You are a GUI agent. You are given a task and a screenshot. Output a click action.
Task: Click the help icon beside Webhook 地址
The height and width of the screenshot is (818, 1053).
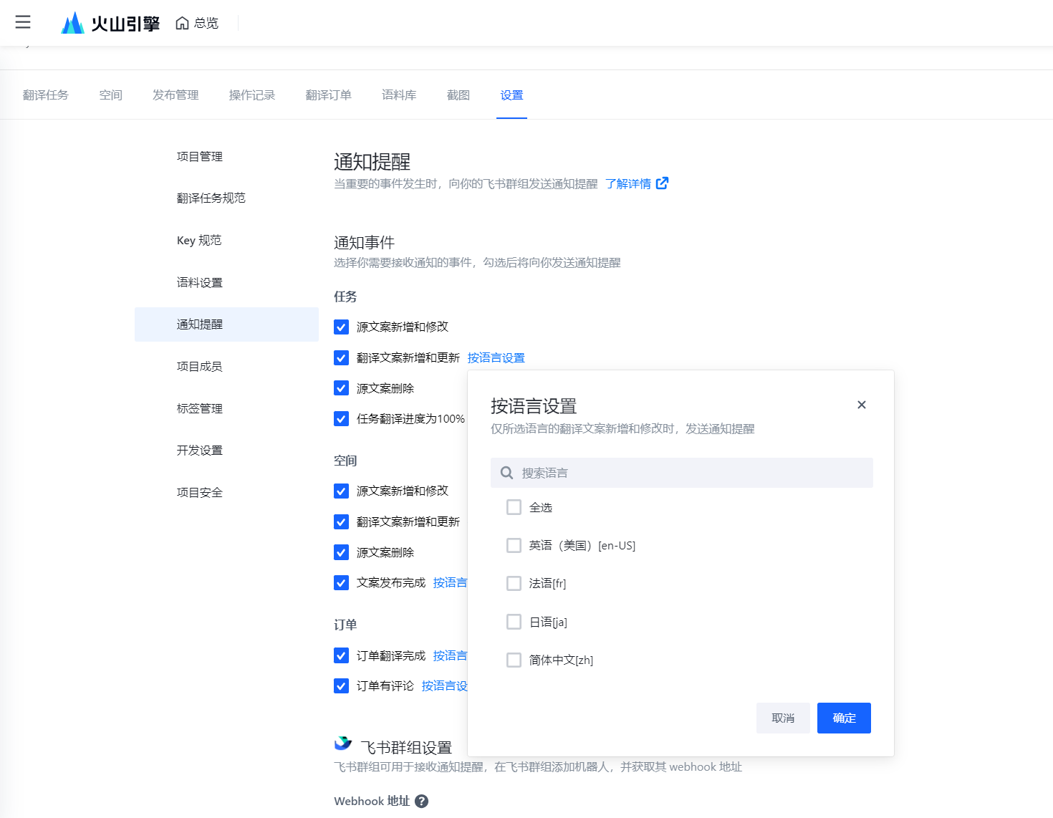[x=422, y=801]
